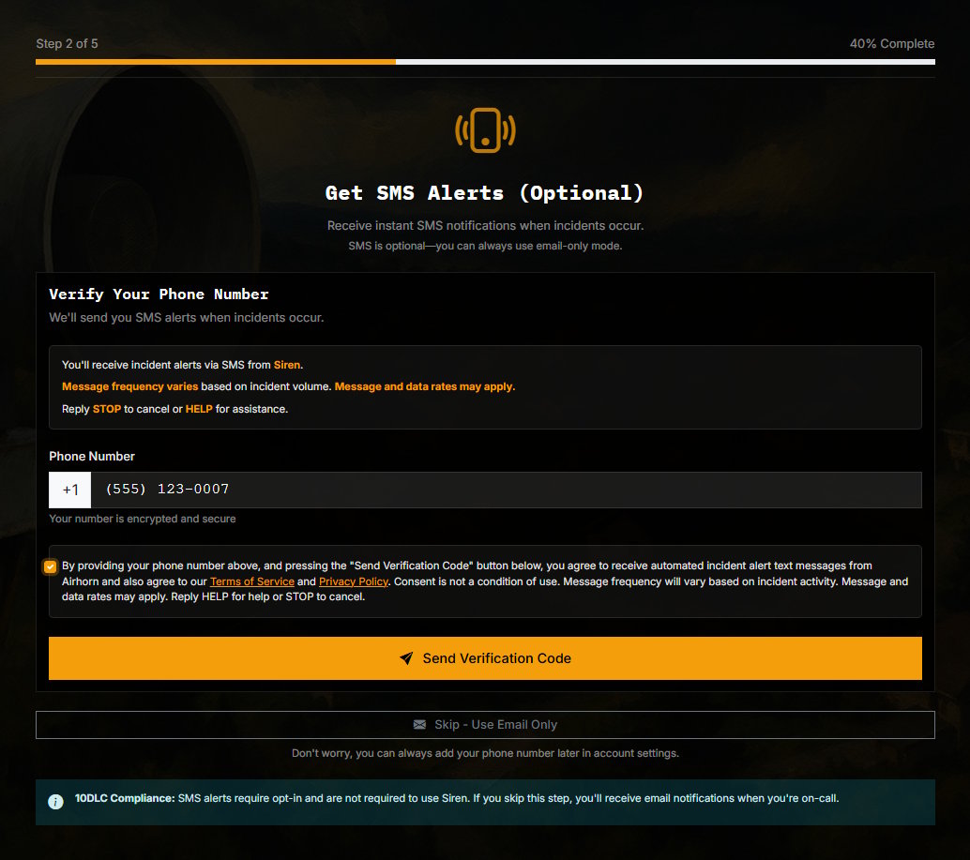Click the +1 country code box
This screenshot has width=970, height=860.
click(70, 490)
